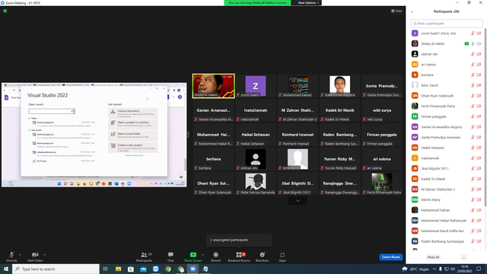This screenshot has height=274, width=487.
Task: Select Genta Pramudya Gunawan participant row
Action: [x=447, y=137]
